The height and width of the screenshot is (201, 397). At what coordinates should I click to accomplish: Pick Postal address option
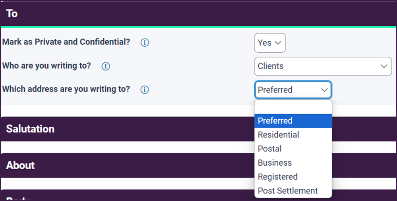[293, 149]
